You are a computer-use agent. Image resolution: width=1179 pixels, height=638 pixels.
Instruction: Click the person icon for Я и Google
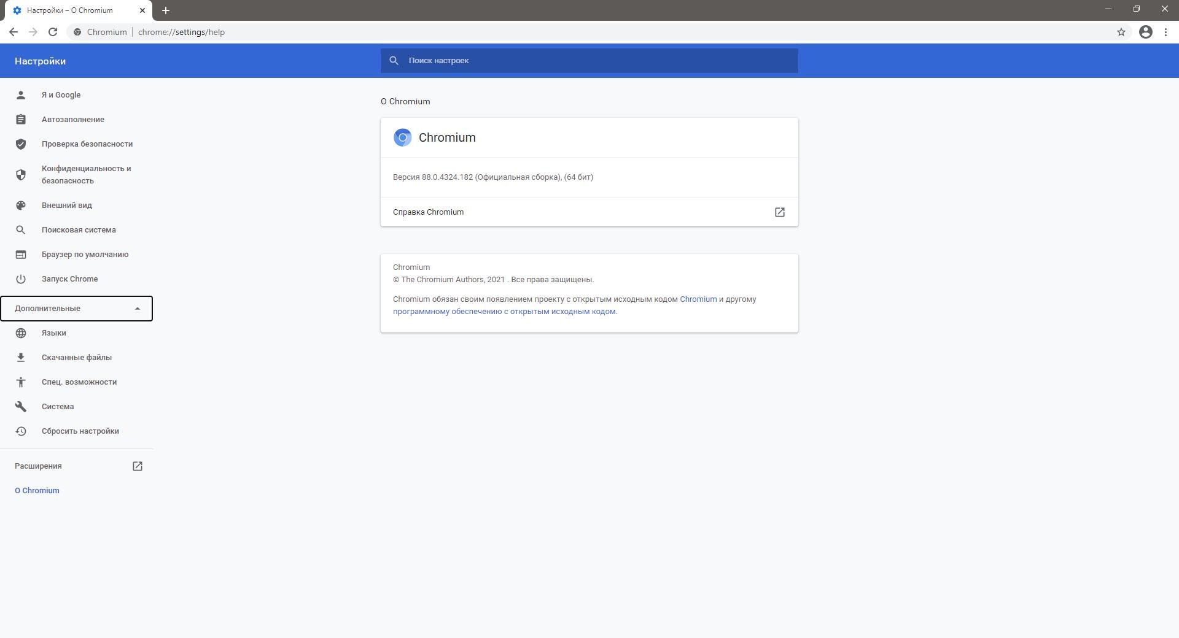(x=21, y=94)
